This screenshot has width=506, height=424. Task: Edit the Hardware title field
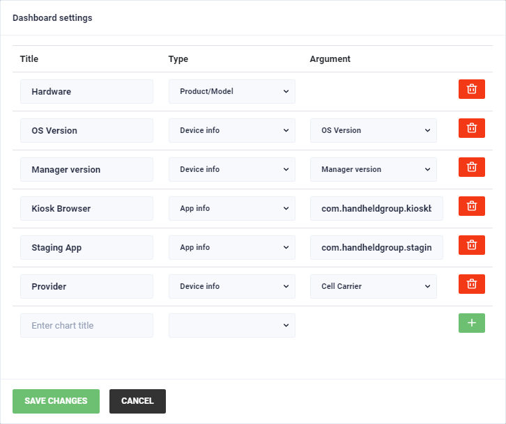pos(86,91)
